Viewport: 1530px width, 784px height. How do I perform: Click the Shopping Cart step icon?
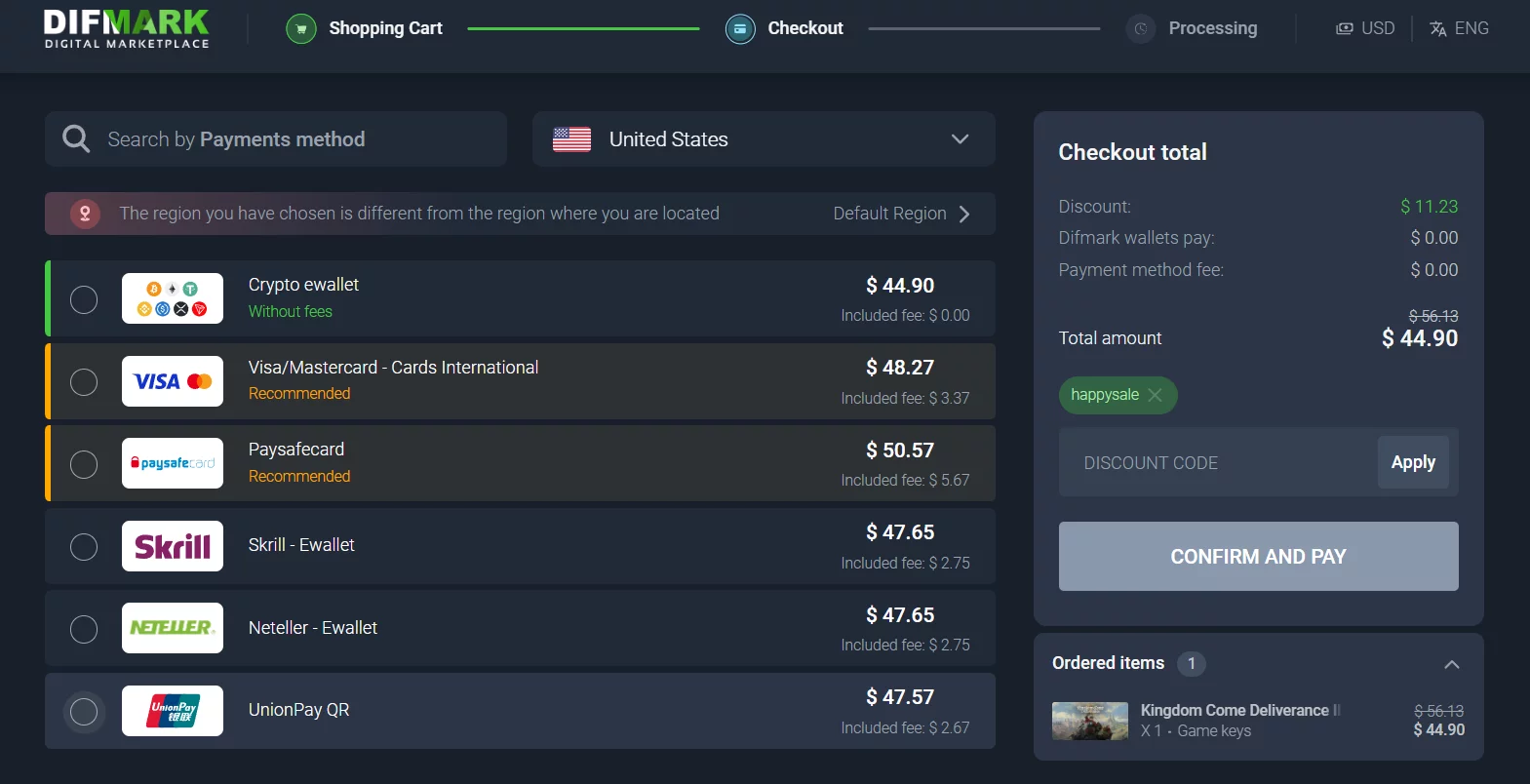[301, 29]
